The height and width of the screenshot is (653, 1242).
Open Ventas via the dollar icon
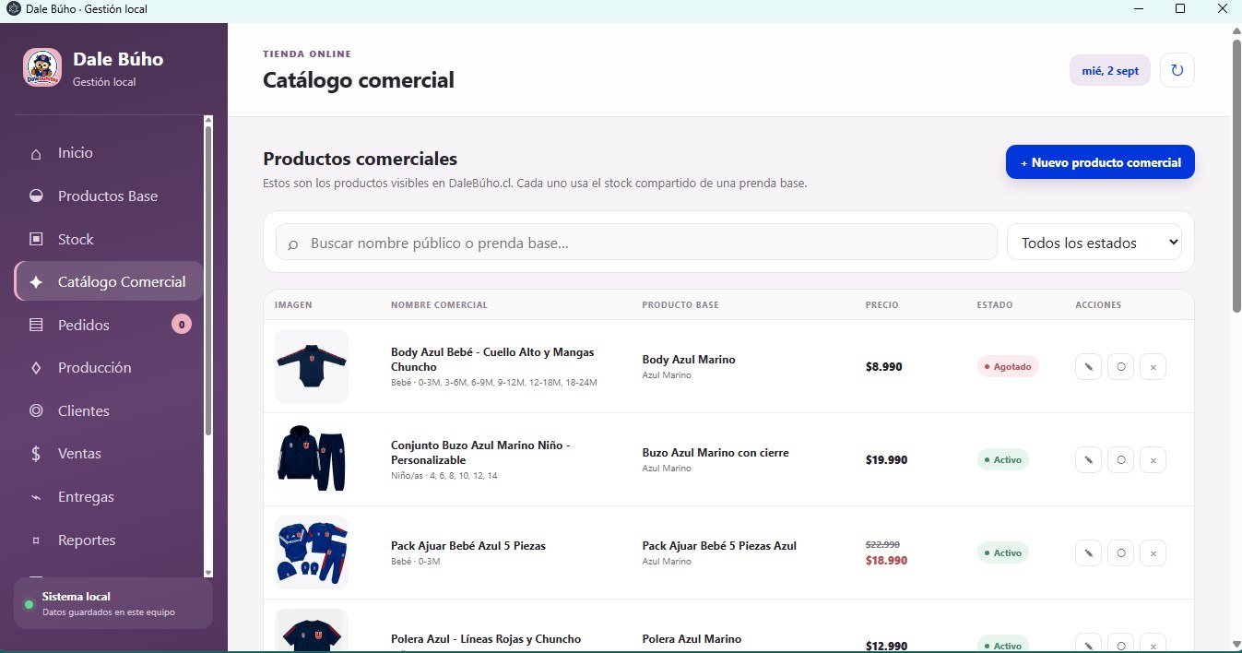click(36, 454)
